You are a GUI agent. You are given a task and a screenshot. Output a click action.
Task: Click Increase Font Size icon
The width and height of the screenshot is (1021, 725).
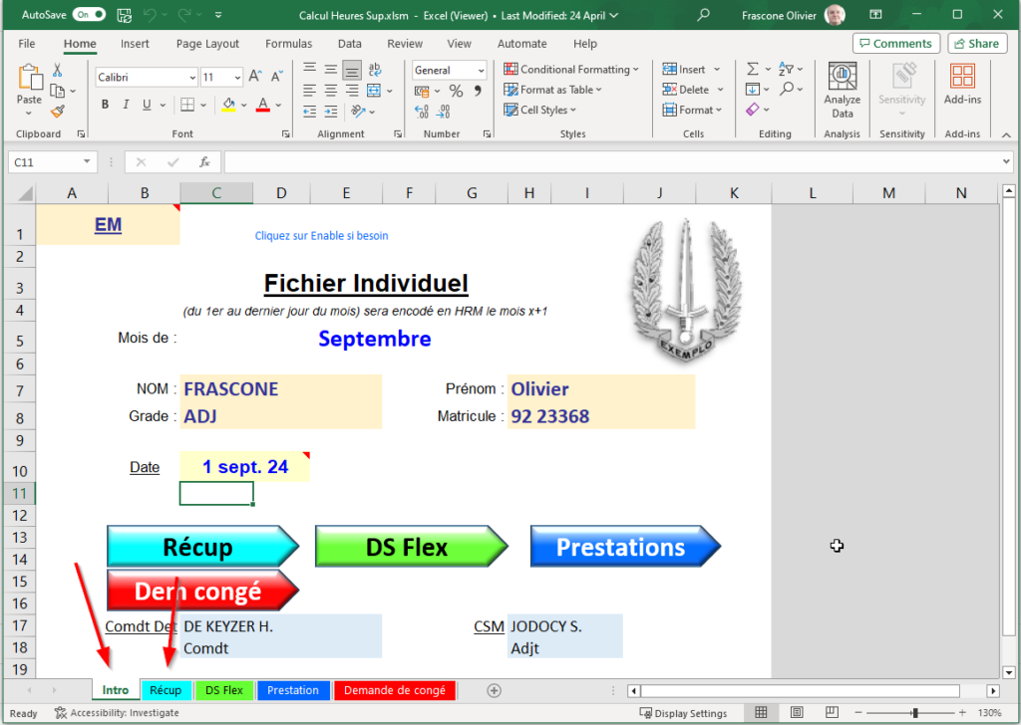pos(255,77)
